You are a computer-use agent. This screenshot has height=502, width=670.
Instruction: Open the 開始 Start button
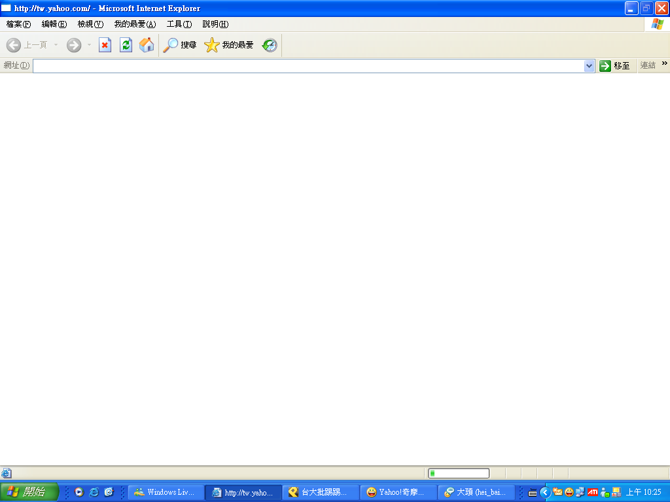(x=29, y=492)
